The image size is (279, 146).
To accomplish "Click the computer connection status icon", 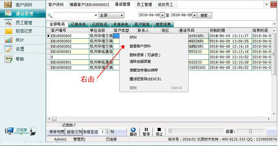I will click(9, 131).
